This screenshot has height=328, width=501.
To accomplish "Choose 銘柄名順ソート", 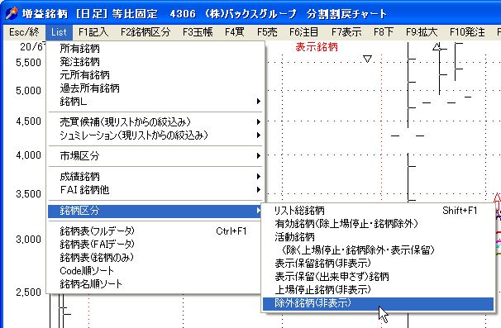I will [155, 284].
